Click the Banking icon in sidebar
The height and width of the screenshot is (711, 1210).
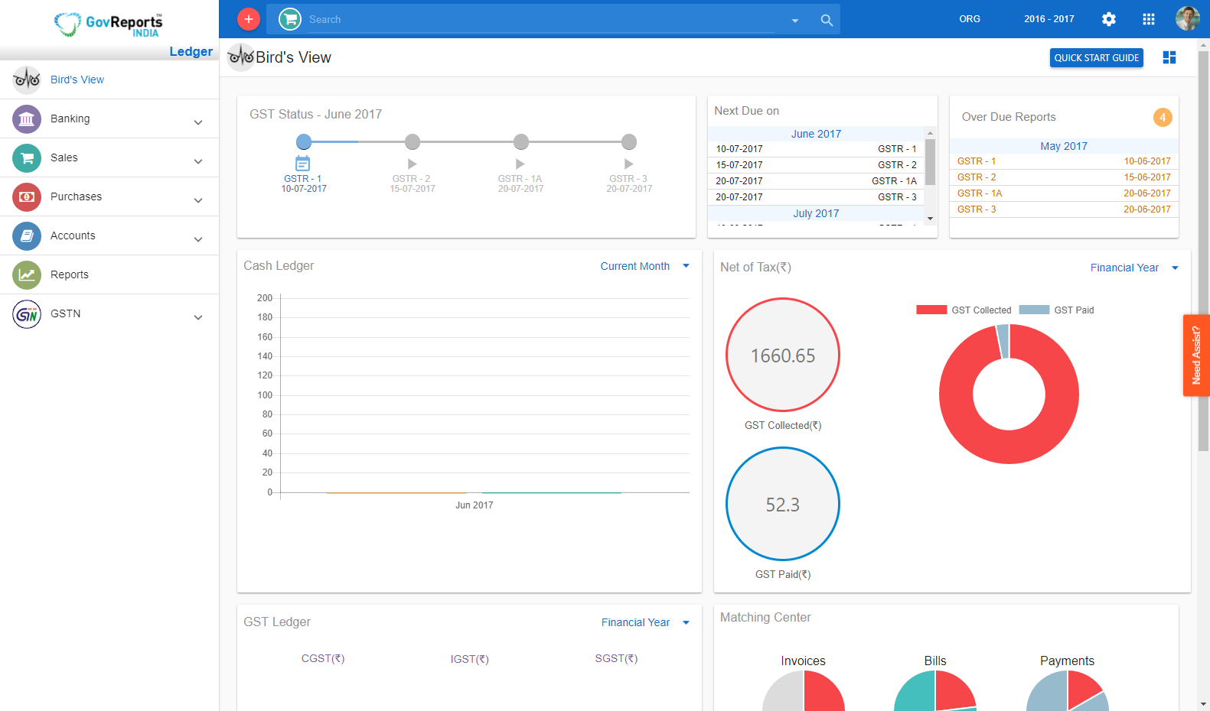(x=27, y=119)
